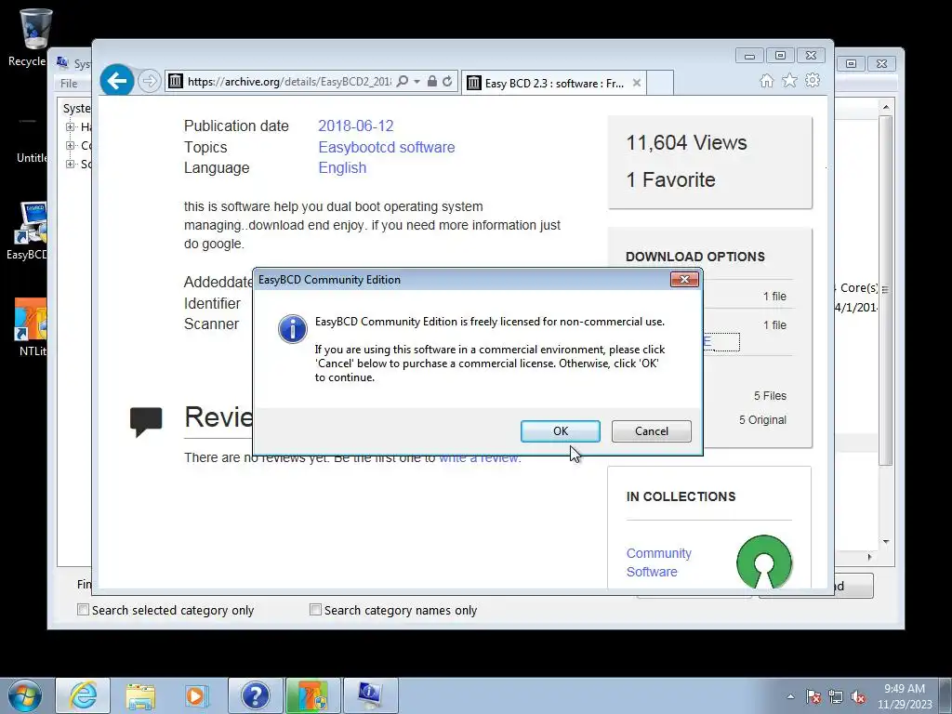
Task: Click network status tray icon
Action: (x=836, y=696)
